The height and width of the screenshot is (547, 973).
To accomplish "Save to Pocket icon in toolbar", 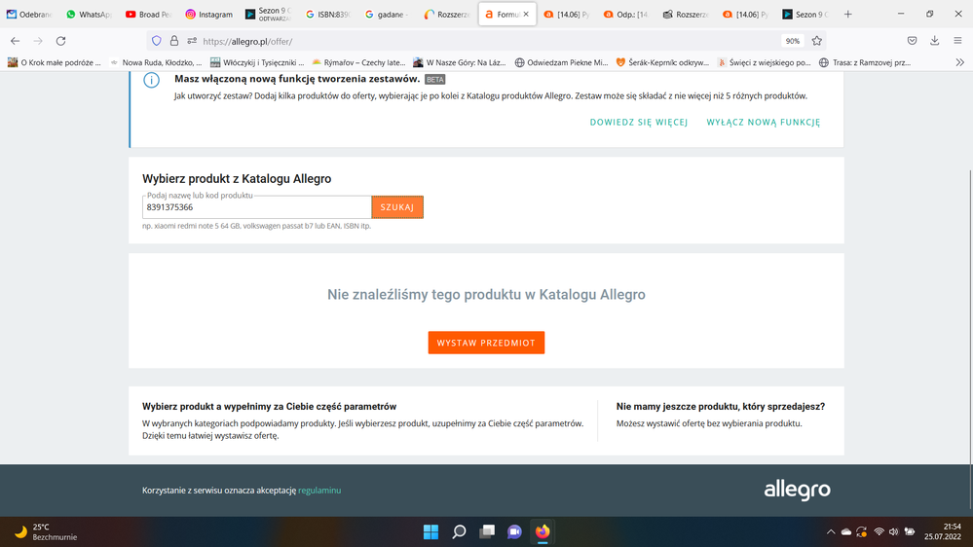I will [912, 41].
